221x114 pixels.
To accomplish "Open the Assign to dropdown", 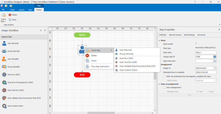I will tap(215, 68).
